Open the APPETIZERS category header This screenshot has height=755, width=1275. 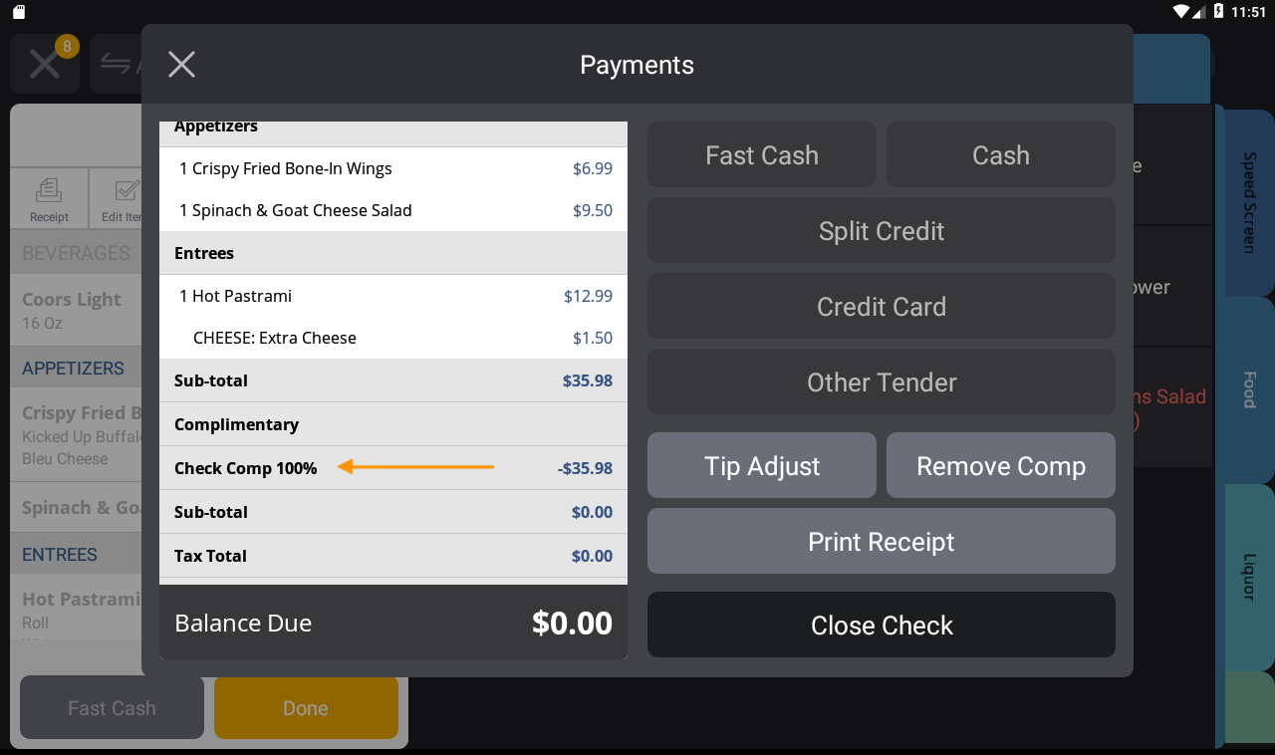tap(74, 368)
